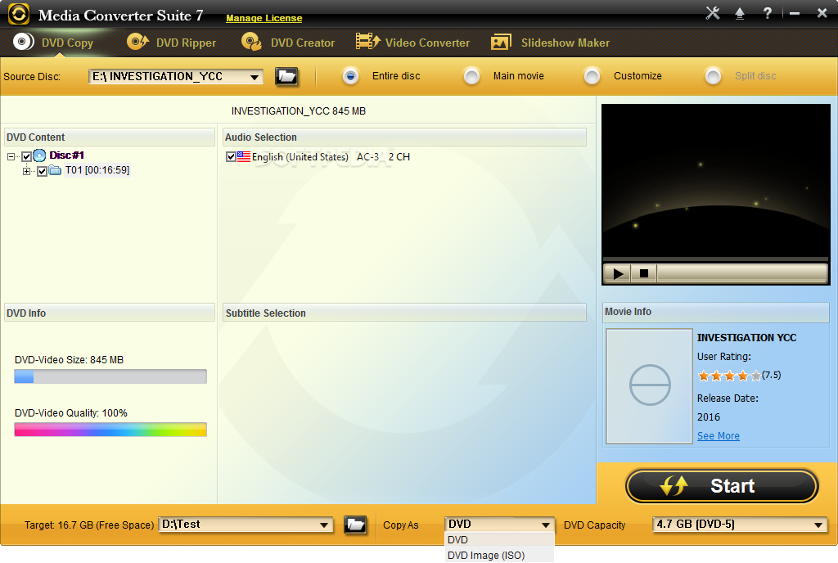838x563 pixels.
Task: Click the DVD Creator disc icon
Action: (x=251, y=42)
